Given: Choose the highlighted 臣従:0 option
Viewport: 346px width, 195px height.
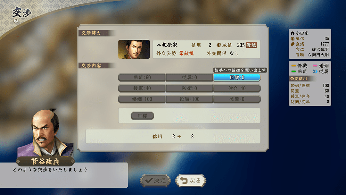Looking at the screenshot, I should [237, 78].
